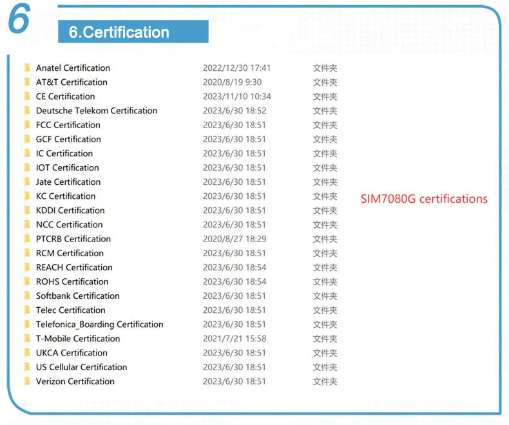Viewport: 509px width, 425px height.
Task: Select the KC Certification folder name
Action: coord(66,196)
